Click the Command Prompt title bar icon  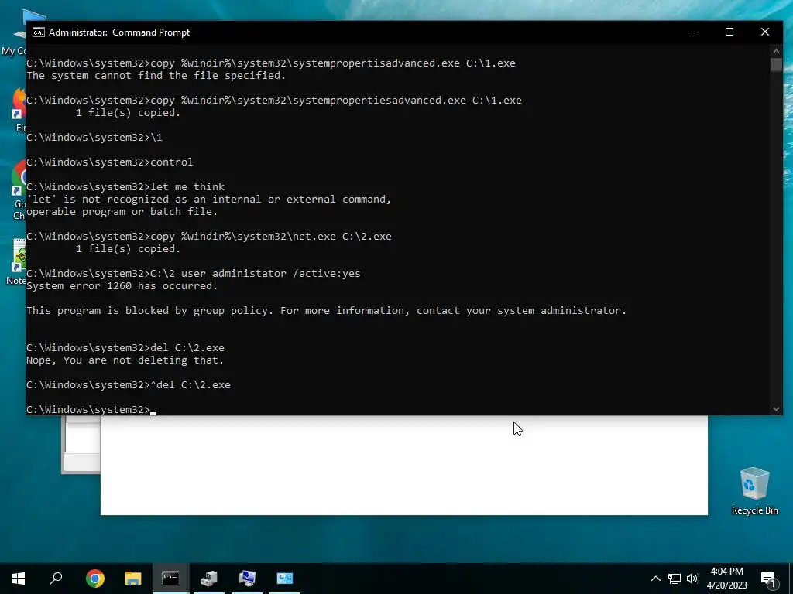pos(38,32)
